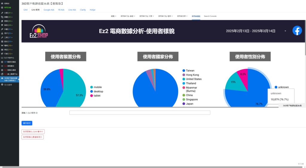This screenshot has width=306, height=168.
Task: Click the tablet legend color dot
Action: click(91, 96)
